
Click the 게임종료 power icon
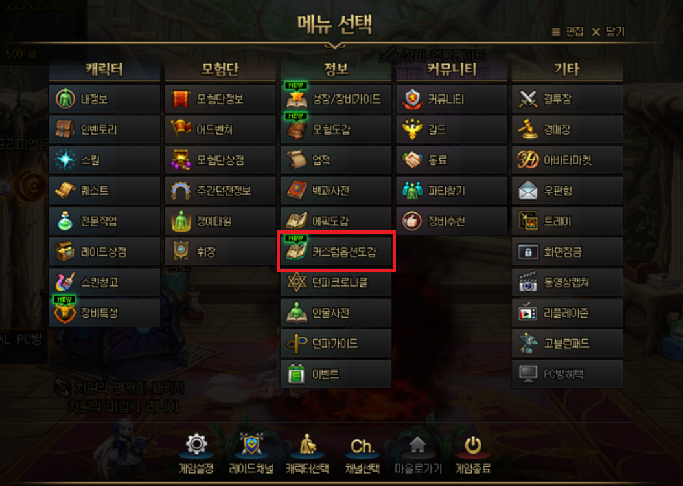tap(473, 445)
